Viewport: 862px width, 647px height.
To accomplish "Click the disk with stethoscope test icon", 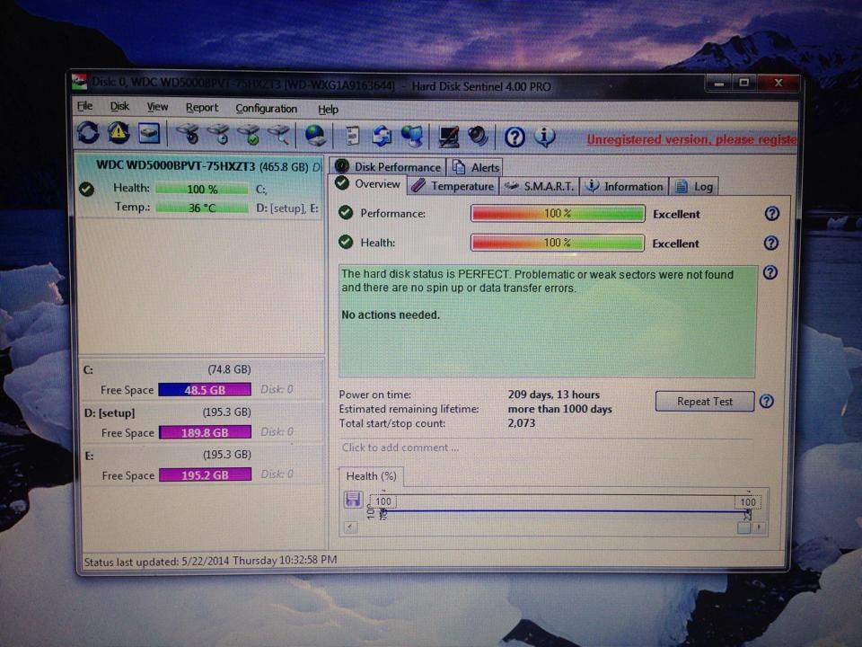I will coord(188,134).
